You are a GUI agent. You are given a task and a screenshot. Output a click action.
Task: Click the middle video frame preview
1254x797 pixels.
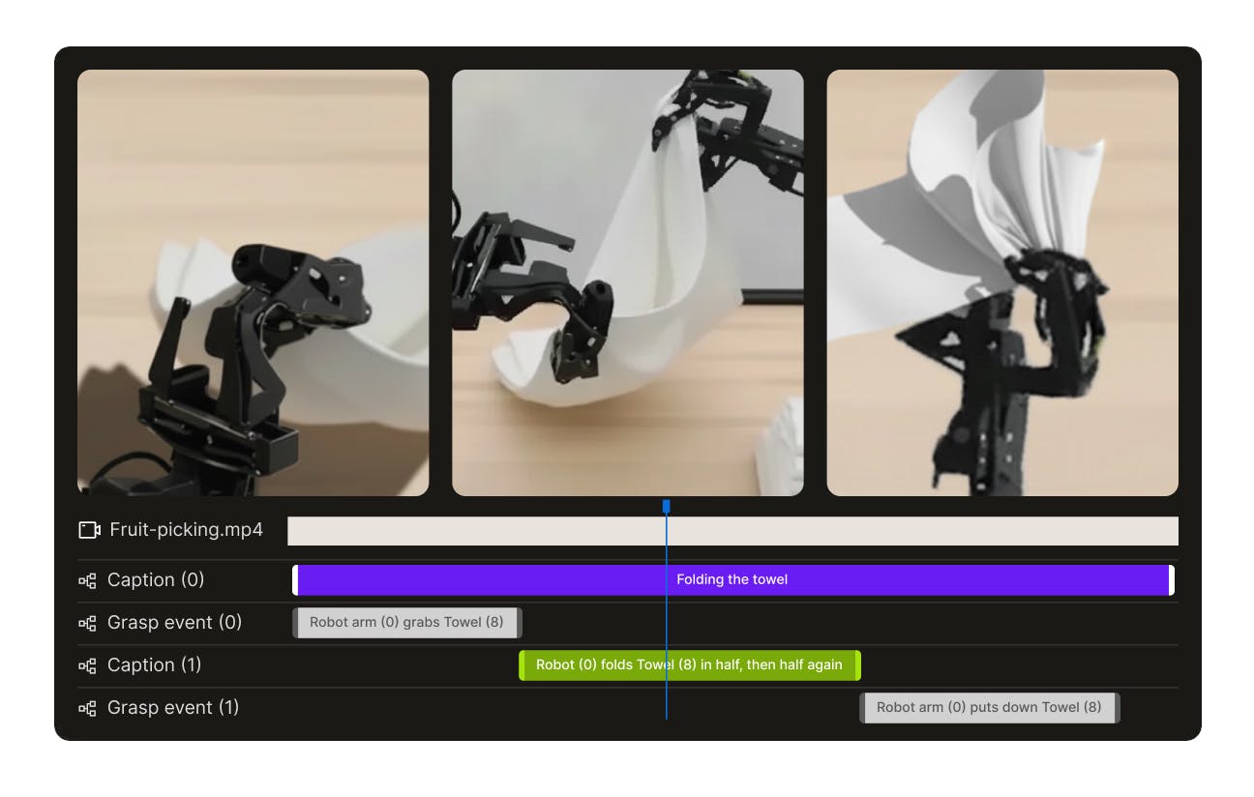pyautogui.click(x=627, y=282)
